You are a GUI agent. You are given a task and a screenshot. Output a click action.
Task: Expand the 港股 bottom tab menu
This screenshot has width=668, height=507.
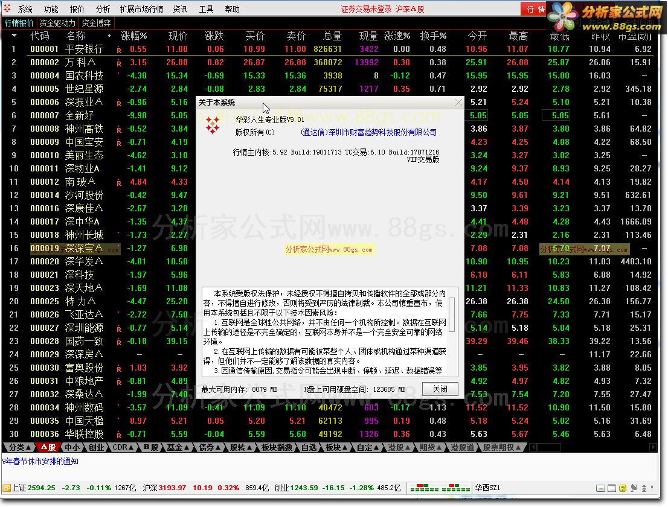click(399, 447)
